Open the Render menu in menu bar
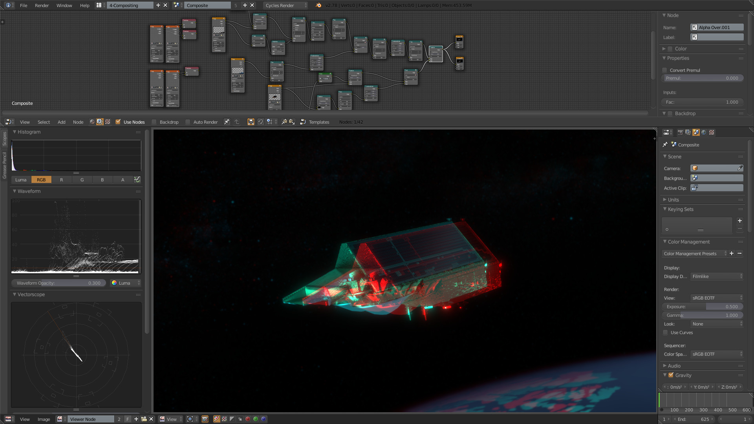This screenshot has height=424, width=754. pyautogui.click(x=41, y=5)
